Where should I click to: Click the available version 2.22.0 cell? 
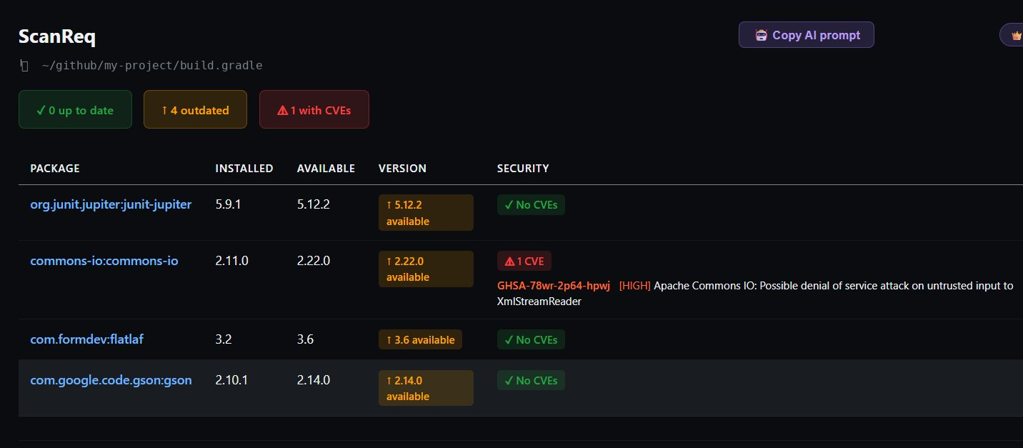pyautogui.click(x=314, y=261)
